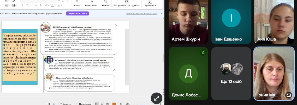This screenshot has height=105, width=297.
Task: Close the AI notification banner
Action: pyautogui.click(x=161, y=14)
